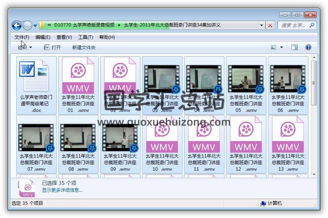Select the WMV file 01 icon
The image size is (328, 218).
(x=78, y=75)
